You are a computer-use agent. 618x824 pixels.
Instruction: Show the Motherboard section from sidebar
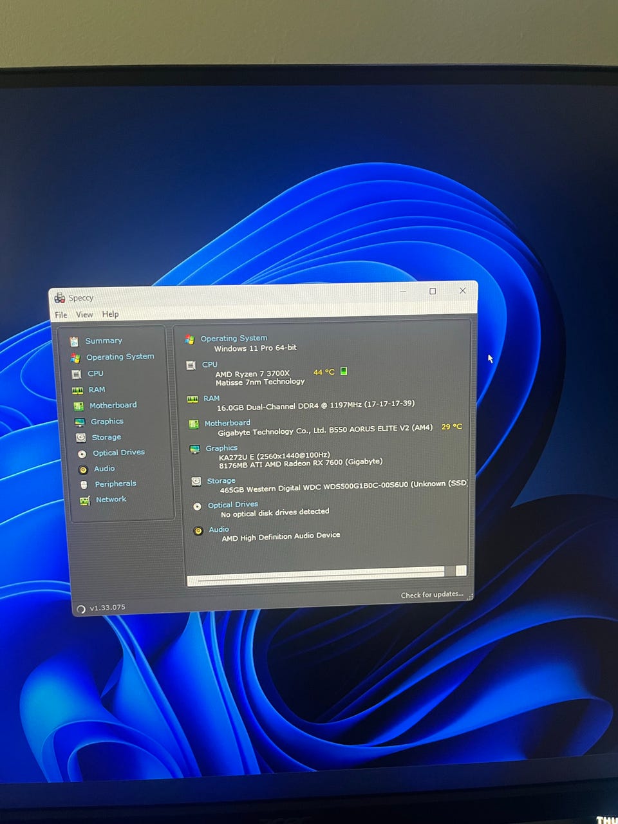click(113, 406)
